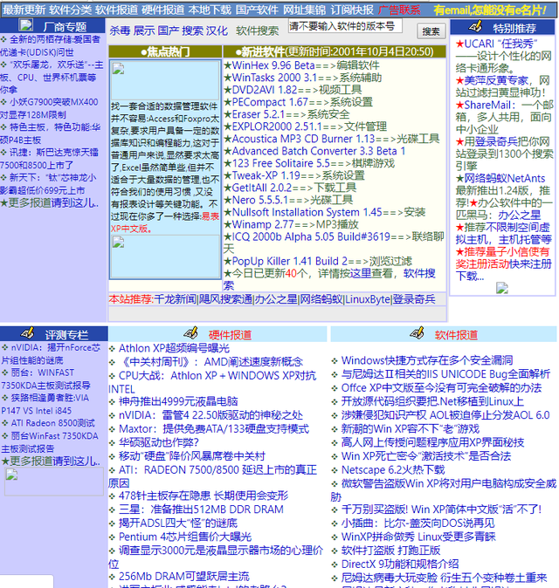Image resolution: width=559 pixels, height=588 pixels.
Task: Open 最新更新 in the top navigation
Action: [x=24, y=10]
